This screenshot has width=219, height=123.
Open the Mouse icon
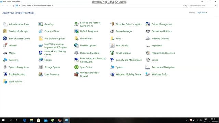(x=5, y=53)
